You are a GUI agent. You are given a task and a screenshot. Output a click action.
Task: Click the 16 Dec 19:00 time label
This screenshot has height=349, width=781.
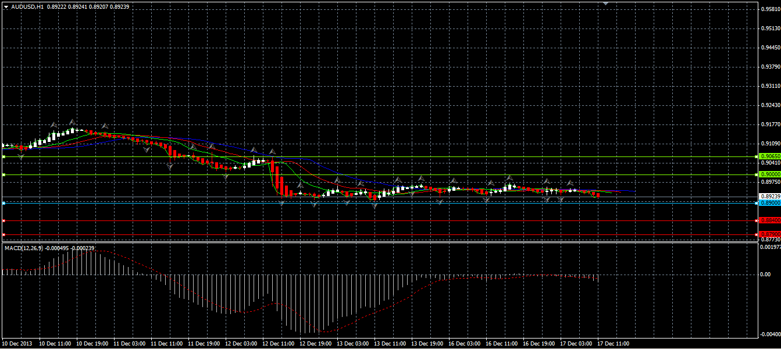click(x=539, y=344)
